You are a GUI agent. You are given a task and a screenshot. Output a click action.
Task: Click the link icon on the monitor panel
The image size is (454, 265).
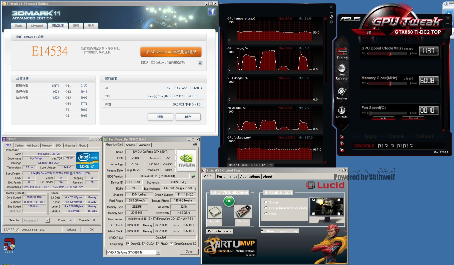(x=331, y=17)
